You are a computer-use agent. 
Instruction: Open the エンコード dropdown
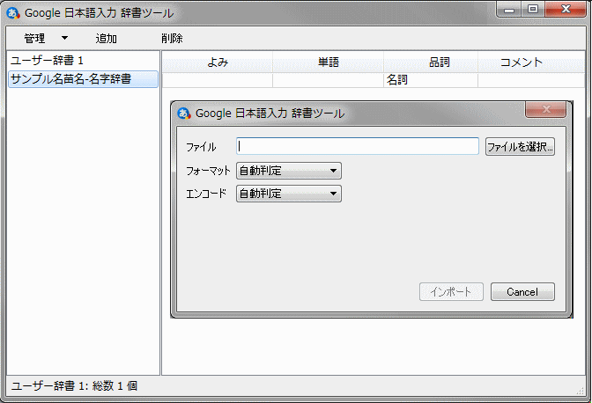tap(289, 194)
